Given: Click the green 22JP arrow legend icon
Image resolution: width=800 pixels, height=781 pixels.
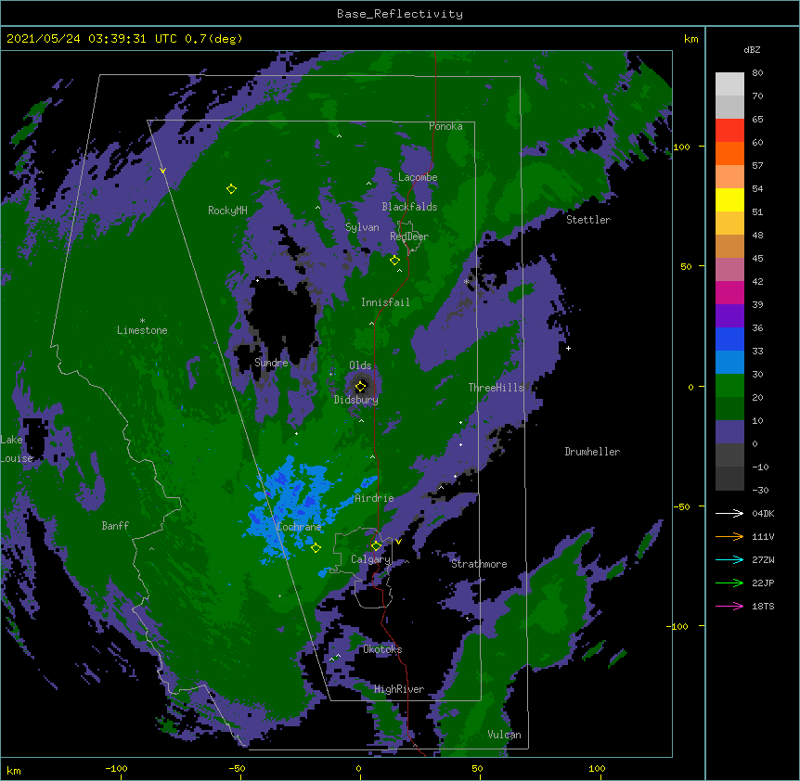Looking at the screenshot, I should click(x=729, y=583).
